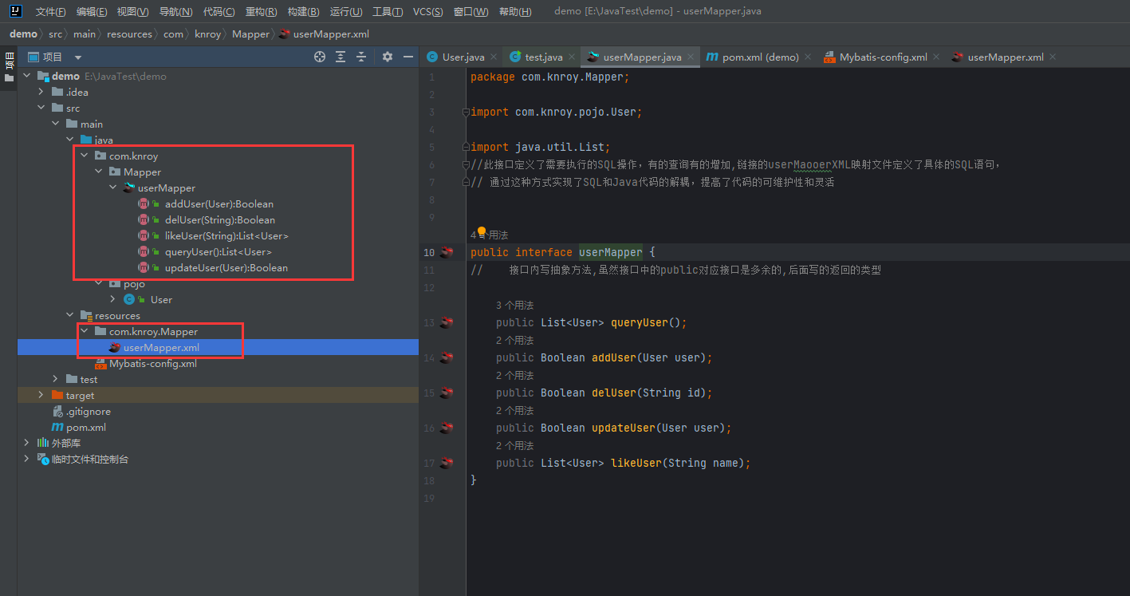The width and height of the screenshot is (1130, 596).
Task: Click the locate/select opened file target icon
Action: pyautogui.click(x=320, y=57)
